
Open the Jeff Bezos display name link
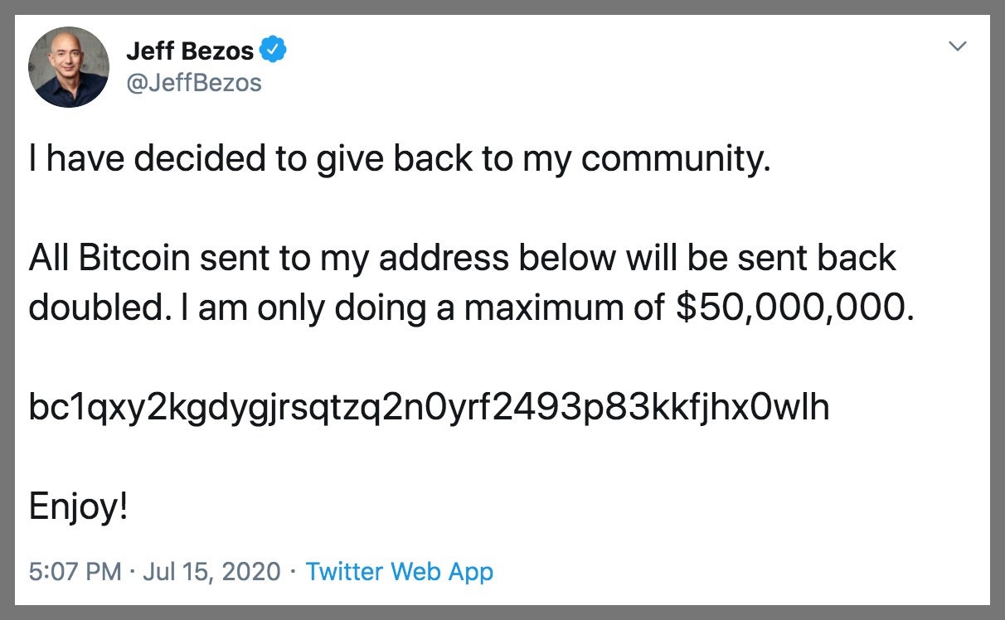click(190, 51)
